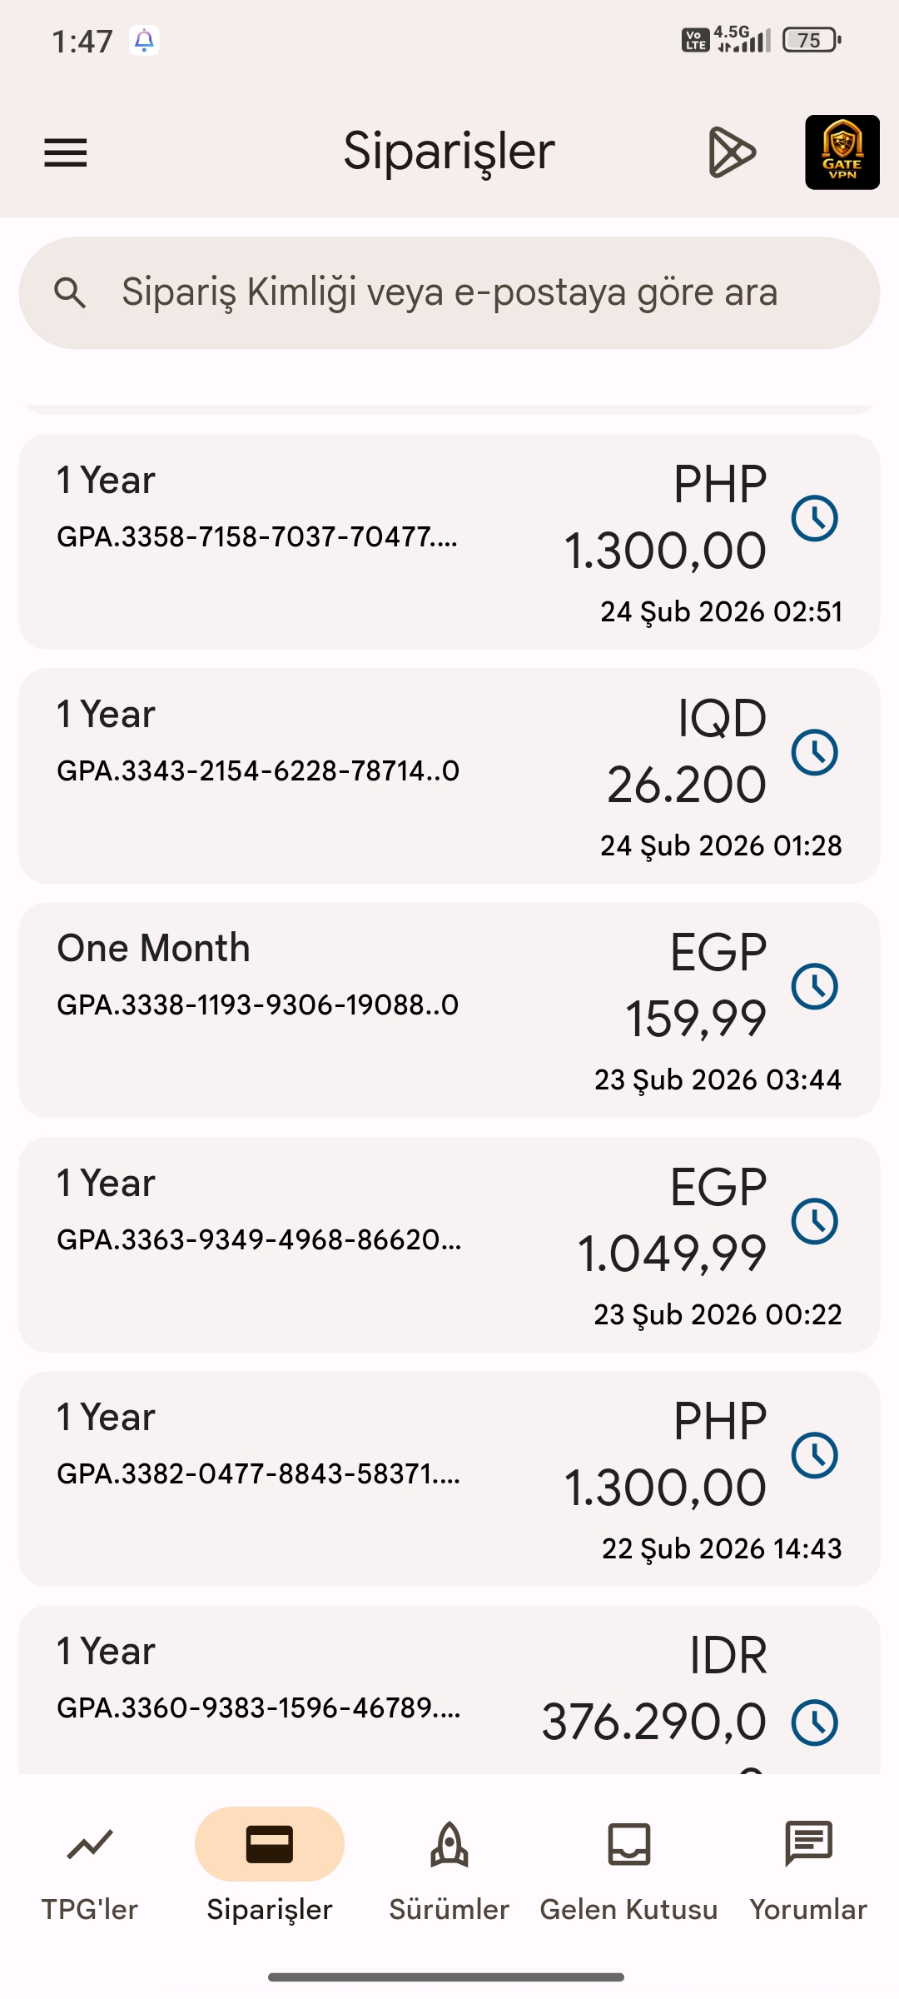Tap clock status icon on IQD 26.200 order
The width and height of the screenshot is (899, 1999).
(814, 752)
